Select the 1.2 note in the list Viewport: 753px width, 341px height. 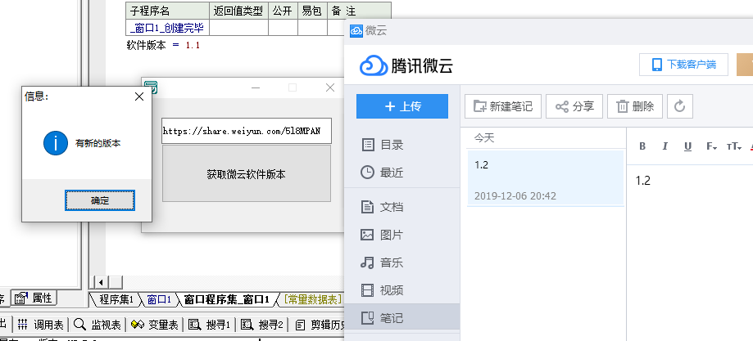tap(546, 177)
